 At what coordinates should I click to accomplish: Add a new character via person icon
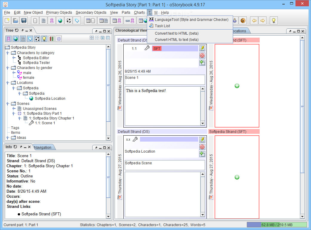(x=52, y=20)
